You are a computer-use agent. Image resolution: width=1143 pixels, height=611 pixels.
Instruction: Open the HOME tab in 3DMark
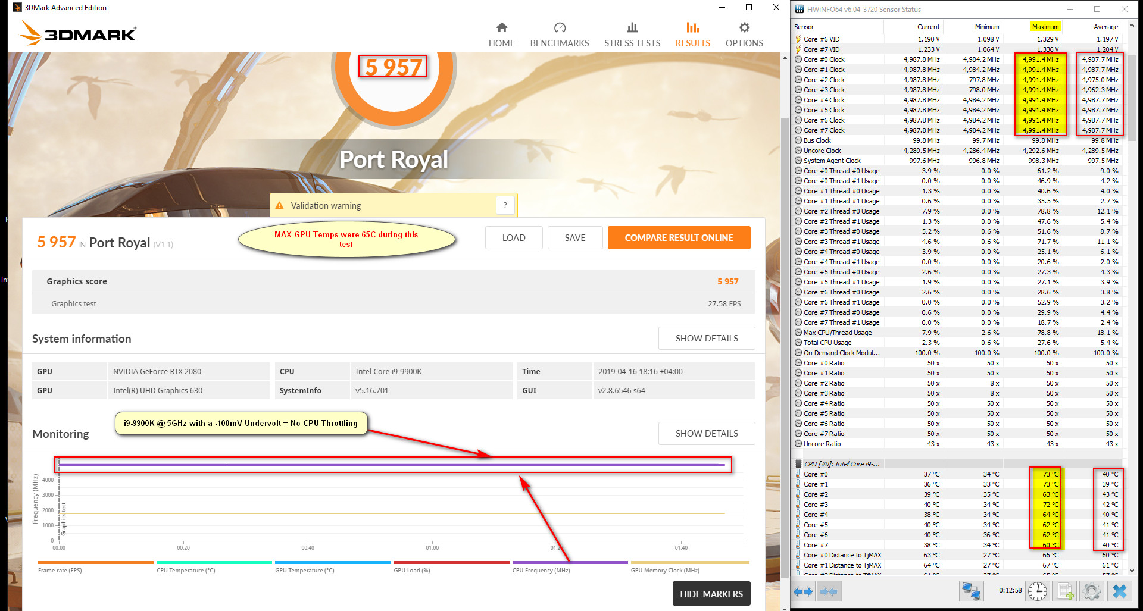[x=501, y=35]
